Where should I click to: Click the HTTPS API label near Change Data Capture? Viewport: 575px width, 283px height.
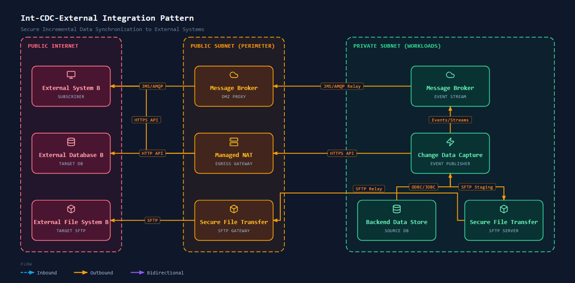coord(342,153)
